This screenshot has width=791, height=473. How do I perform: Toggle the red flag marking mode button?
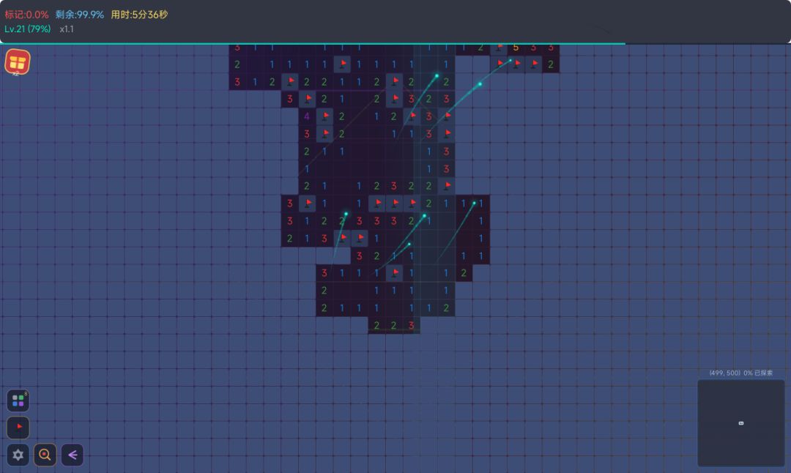point(18,428)
